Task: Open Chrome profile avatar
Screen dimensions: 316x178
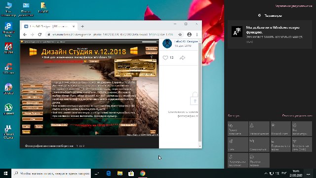Action: click(x=189, y=35)
